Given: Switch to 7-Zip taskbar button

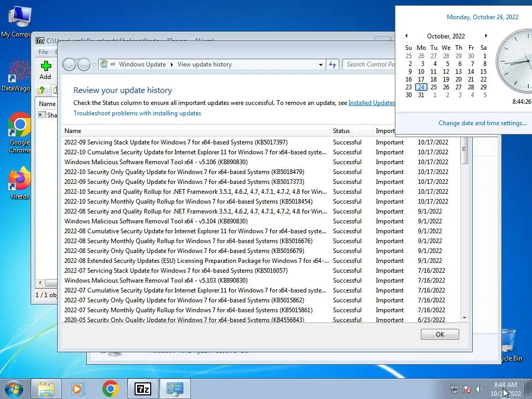Looking at the screenshot, I should tap(142, 389).
